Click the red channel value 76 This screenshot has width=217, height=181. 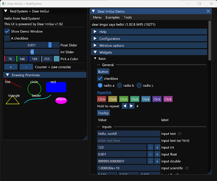(10, 59)
